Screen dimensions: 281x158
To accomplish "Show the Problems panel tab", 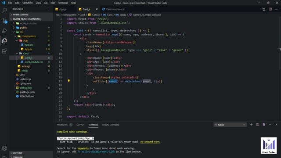I will tap(65, 125).
